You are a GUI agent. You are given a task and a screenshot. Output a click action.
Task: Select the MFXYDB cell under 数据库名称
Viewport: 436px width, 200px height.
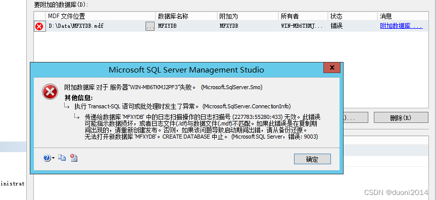pos(186,26)
